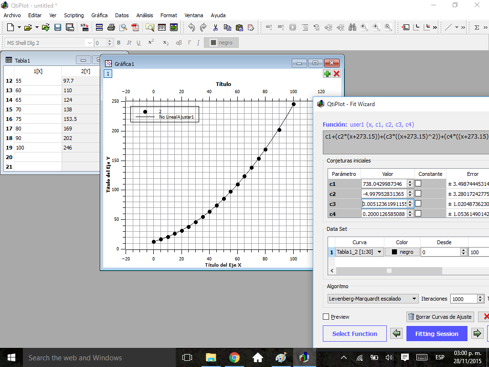Open the Scripting menu

(74, 15)
